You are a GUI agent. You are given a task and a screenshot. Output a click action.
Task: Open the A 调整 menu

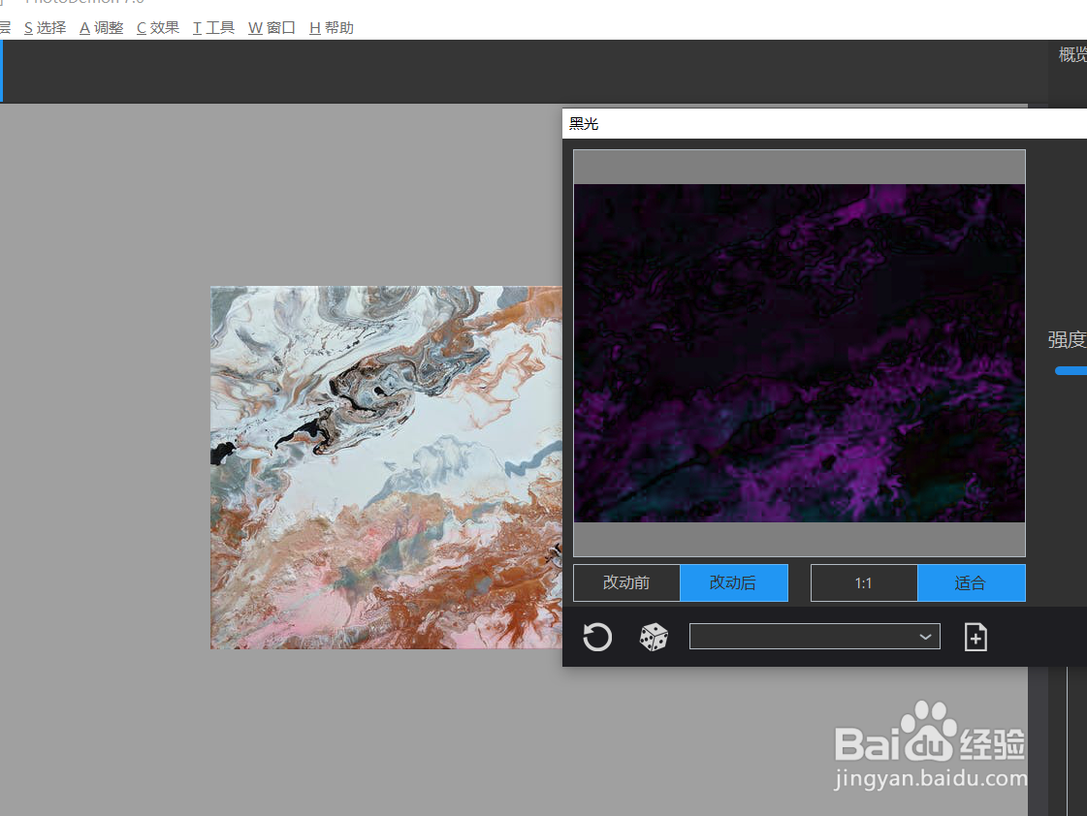pyautogui.click(x=101, y=28)
